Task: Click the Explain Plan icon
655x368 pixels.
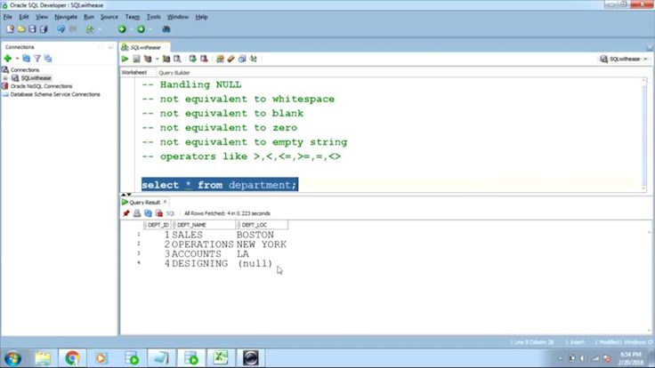Action: point(148,59)
